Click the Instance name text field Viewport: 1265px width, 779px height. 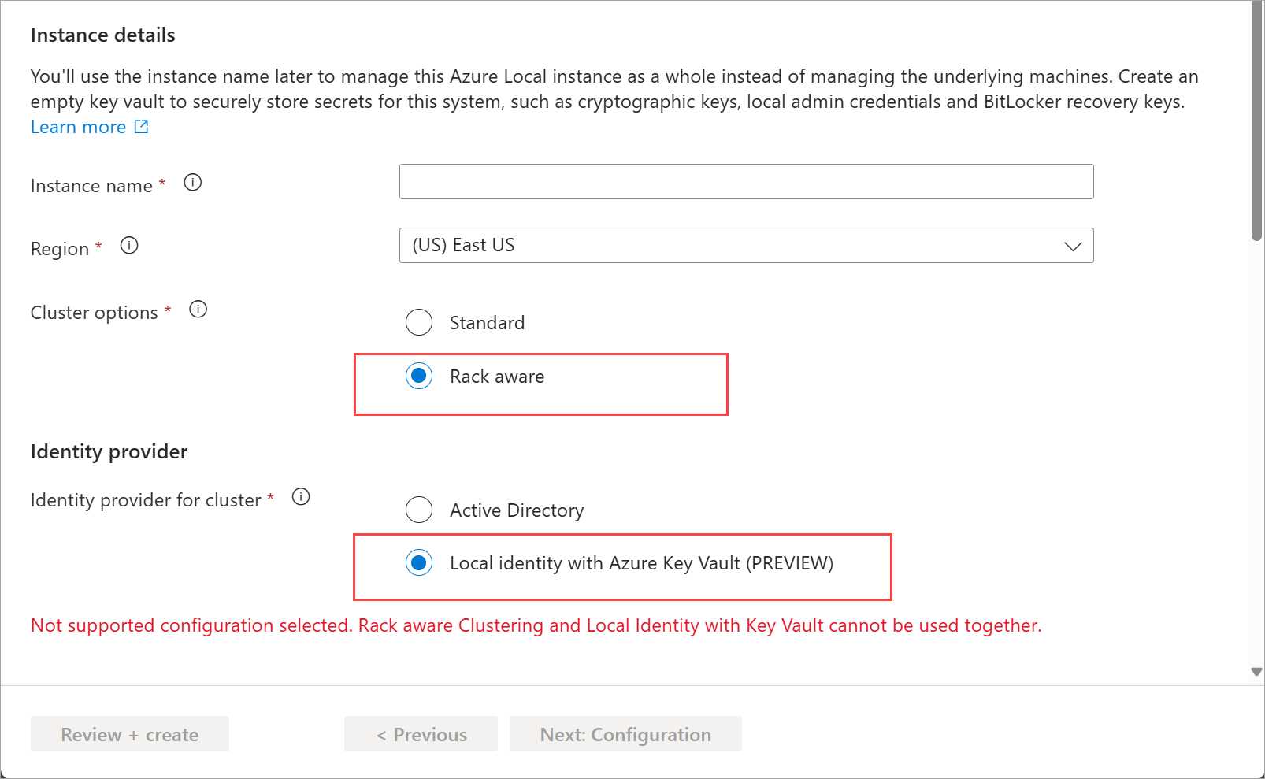pyautogui.click(x=746, y=182)
